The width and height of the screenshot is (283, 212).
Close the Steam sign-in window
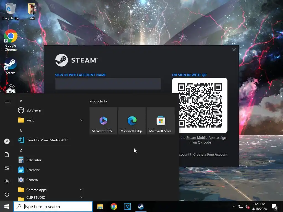coord(234,50)
